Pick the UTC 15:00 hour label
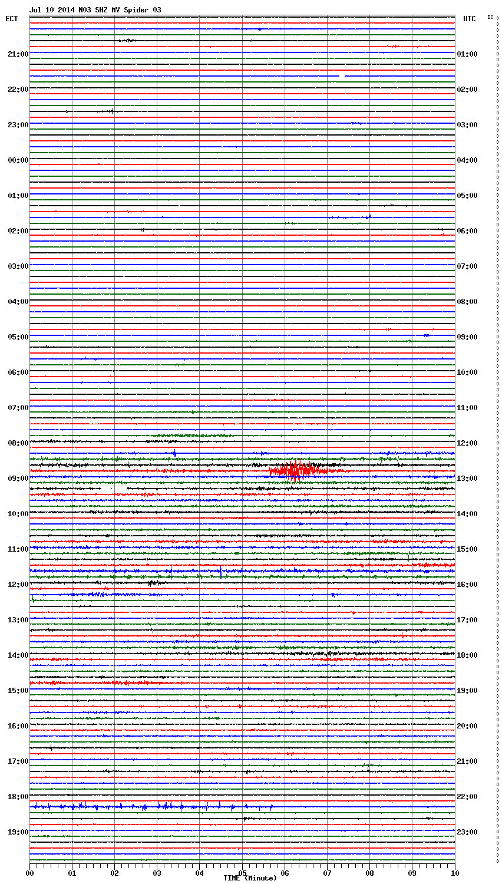 pos(467,549)
